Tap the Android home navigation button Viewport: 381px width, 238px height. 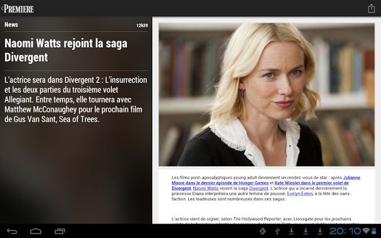pyautogui.click(x=36, y=231)
